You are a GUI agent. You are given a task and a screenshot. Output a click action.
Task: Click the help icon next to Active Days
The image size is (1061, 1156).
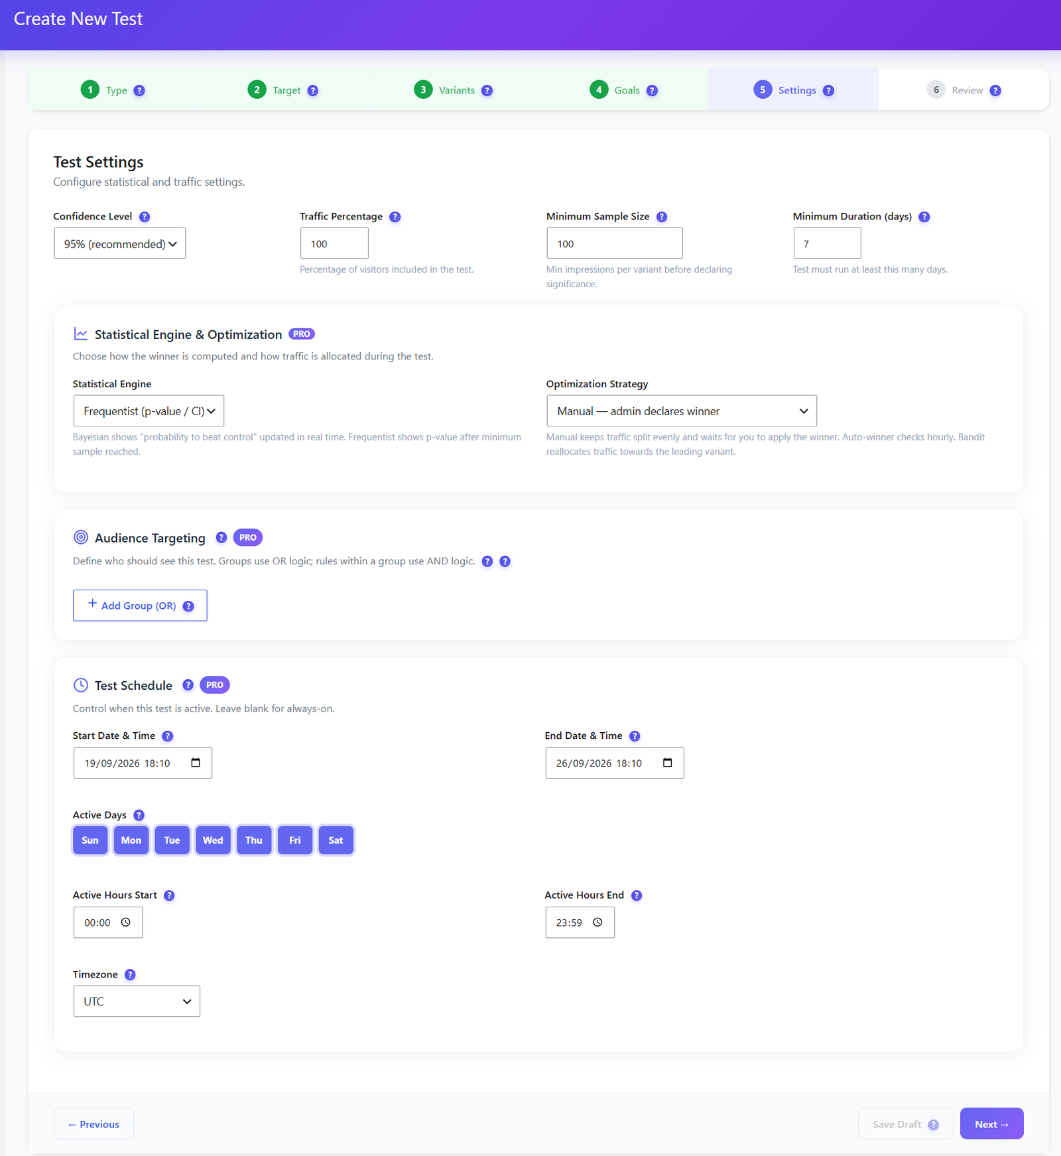(x=139, y=815)
